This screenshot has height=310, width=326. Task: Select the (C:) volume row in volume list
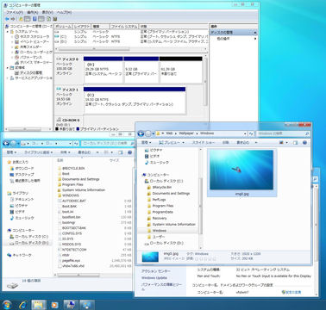coord(131,37)
